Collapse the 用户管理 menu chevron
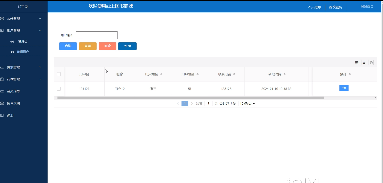The height and width of the screenshot is (183, 383). click(x=40, y=30)
